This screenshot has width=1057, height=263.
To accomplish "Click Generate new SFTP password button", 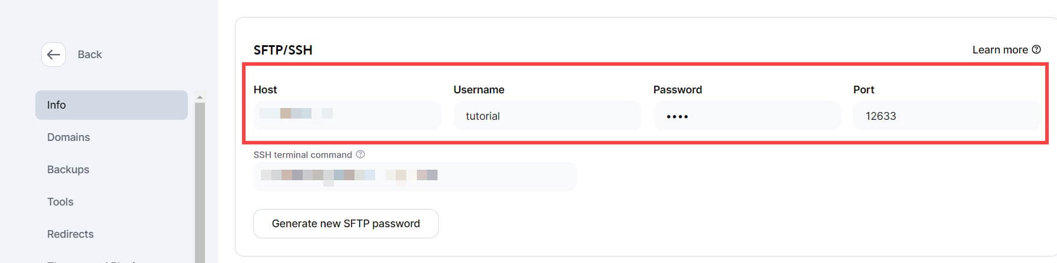I will (x=346, y=224).
